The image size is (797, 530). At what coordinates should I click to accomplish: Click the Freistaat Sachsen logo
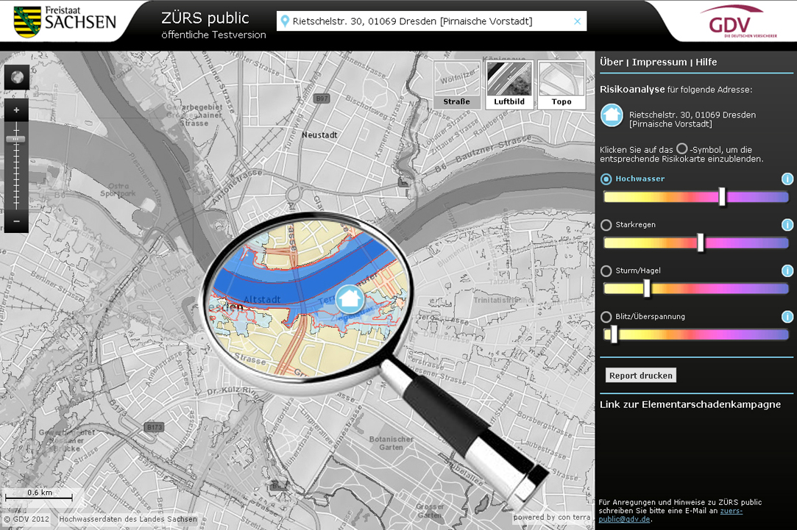tap(65, 21)
